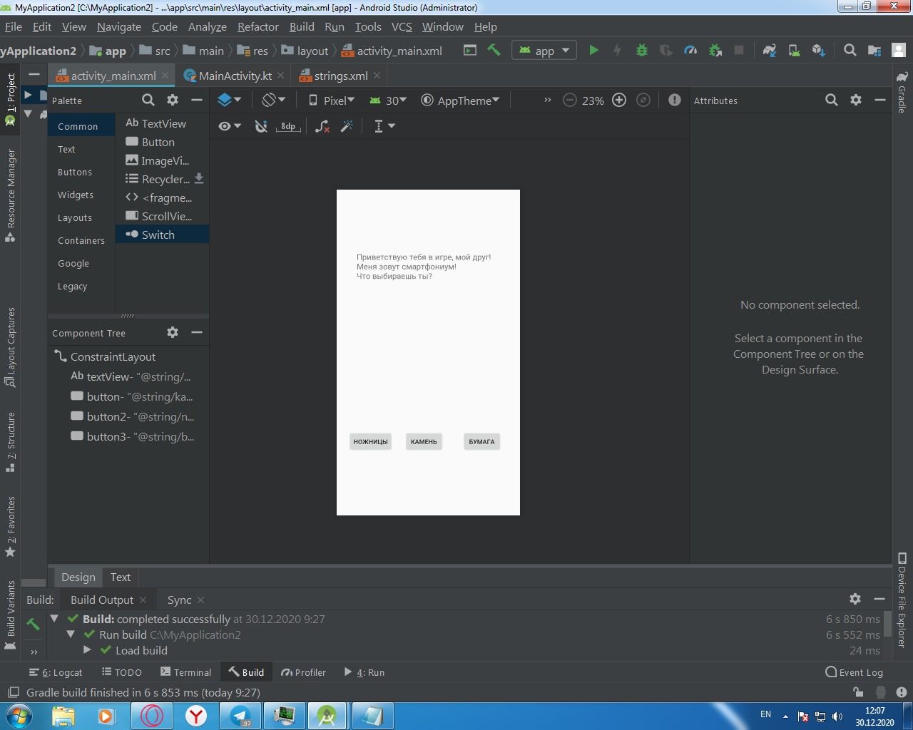Open the TODO tool window
913x730 pixels.
tap(122, 672)
